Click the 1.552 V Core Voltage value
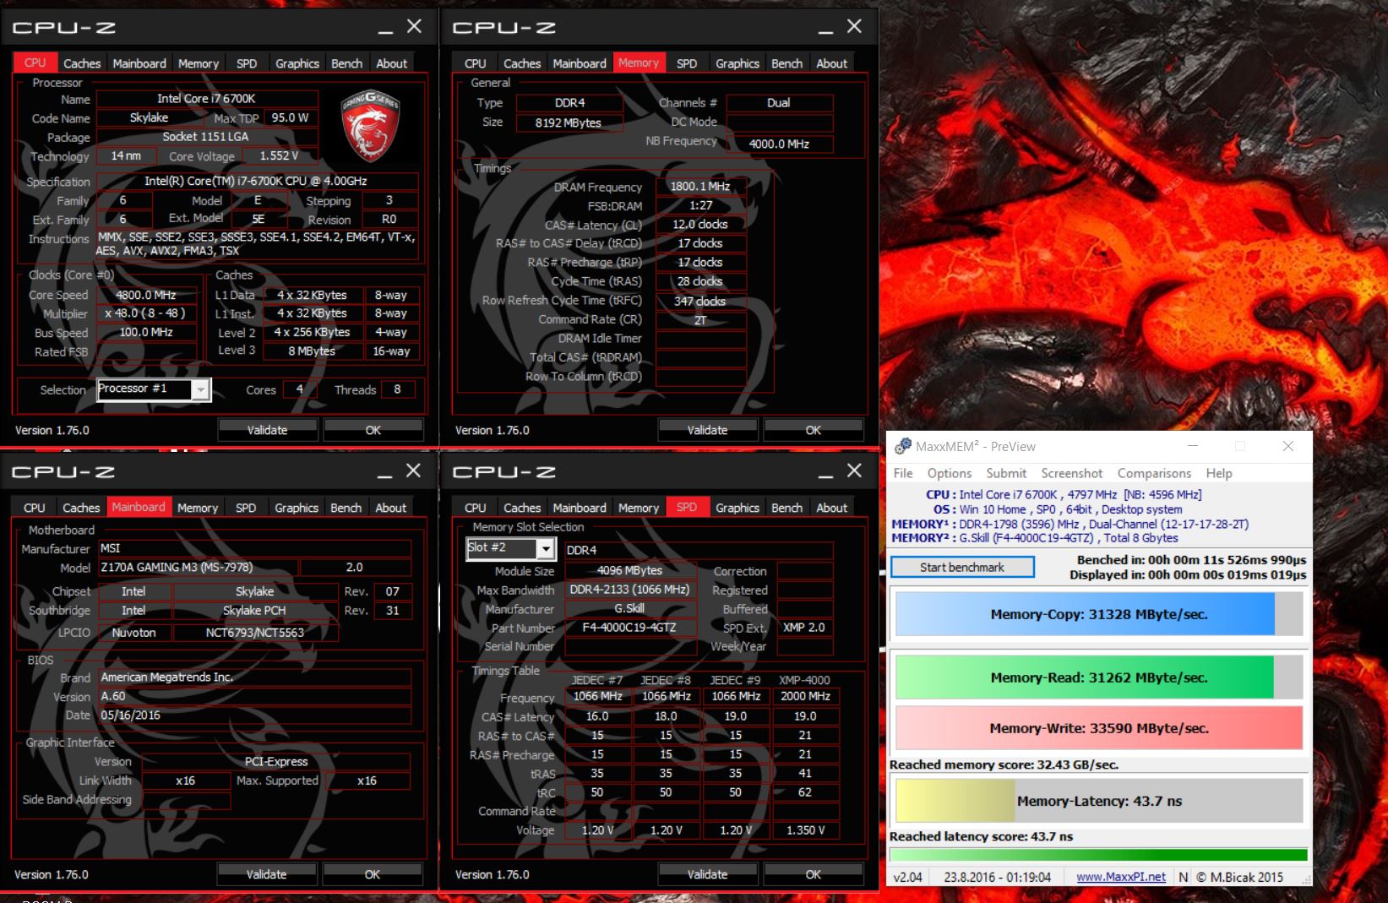The height and width of the screenshot is (903, 1388). [x=280, y=155]
